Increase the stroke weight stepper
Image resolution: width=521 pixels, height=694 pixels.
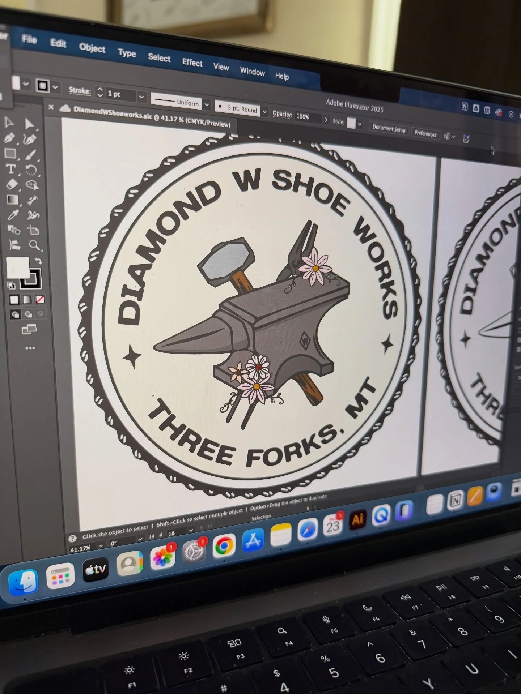tap(100, 89)
